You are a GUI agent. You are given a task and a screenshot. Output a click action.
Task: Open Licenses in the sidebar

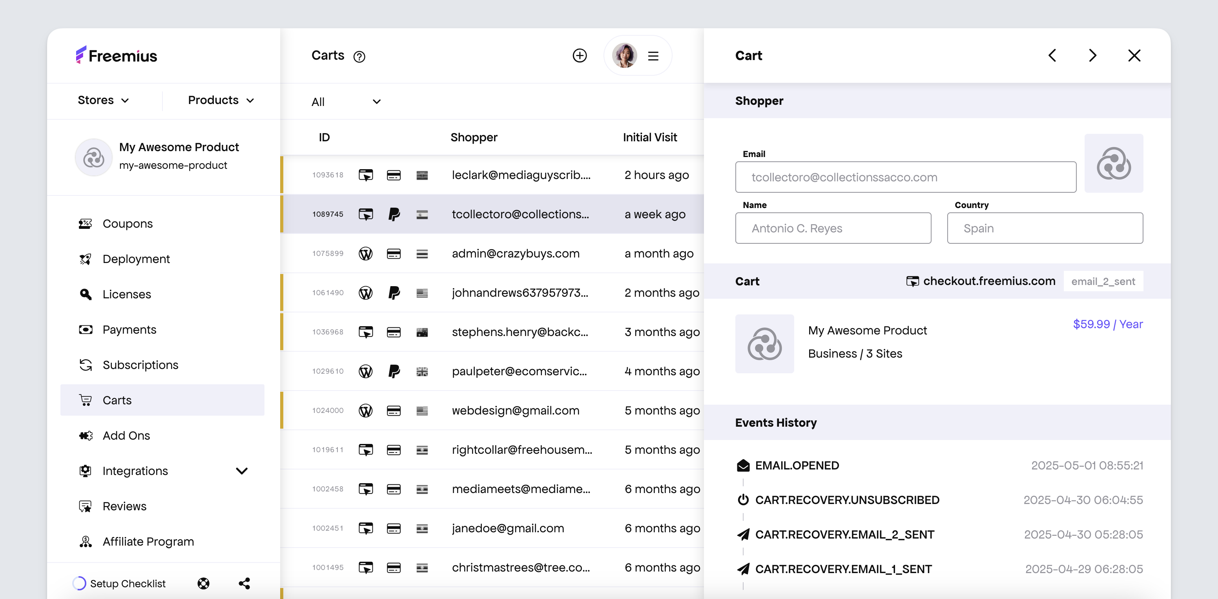pos(162,294)
